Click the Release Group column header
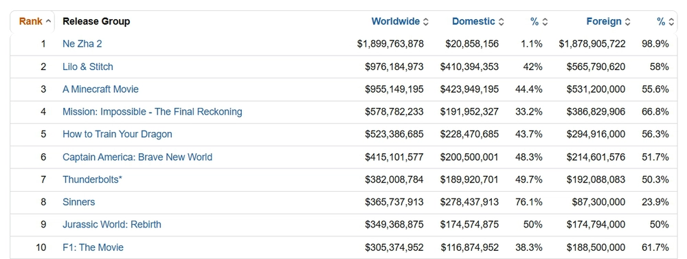The height and width of the screenshot is (259, 687). click(96, 21)
